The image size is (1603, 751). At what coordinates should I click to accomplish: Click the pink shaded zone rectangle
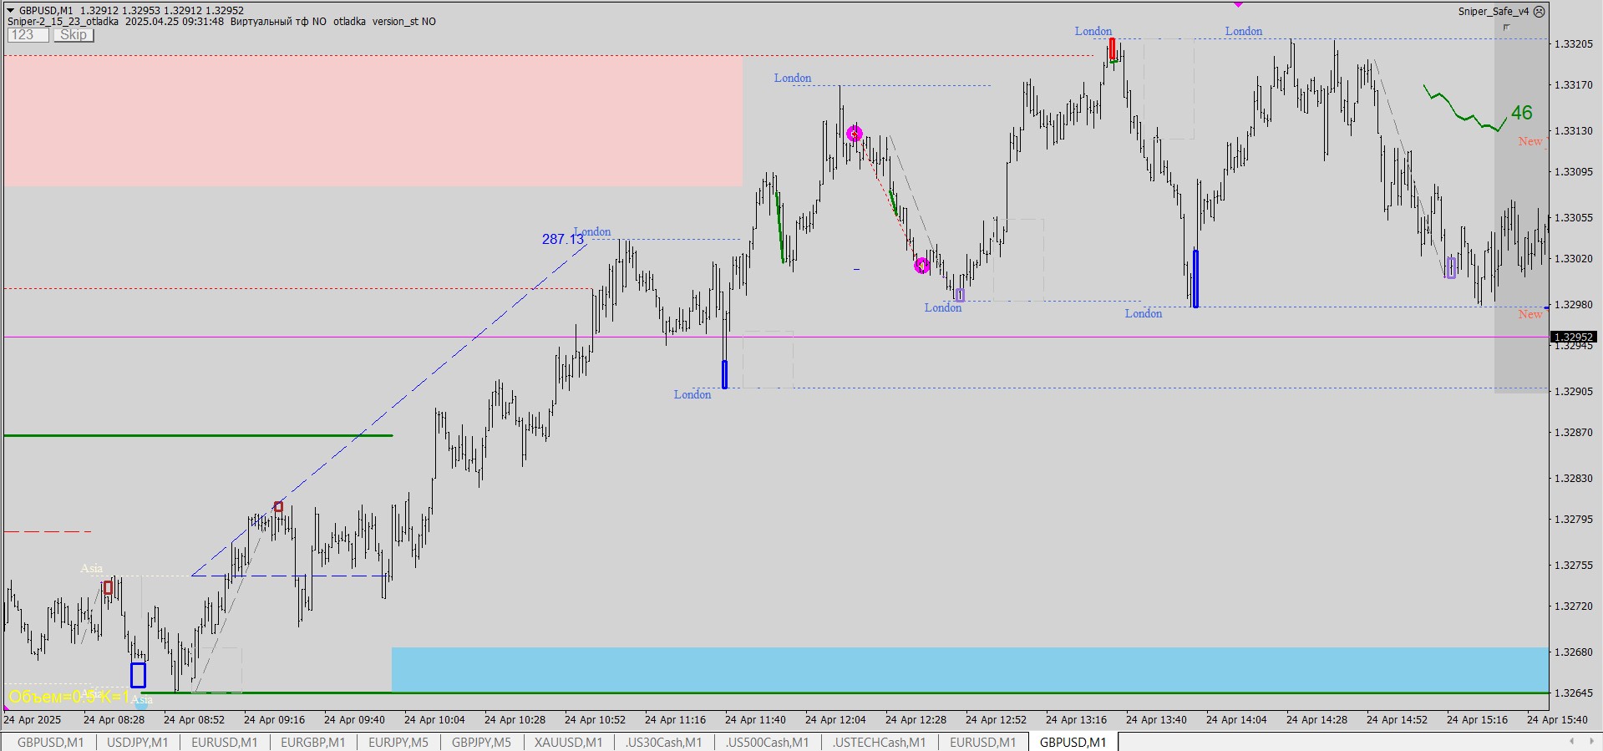tap(373, 121)
